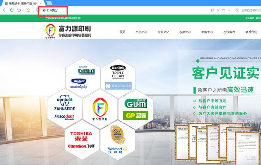
Task: Click the GP 超霸 logo
Action: 136,115
